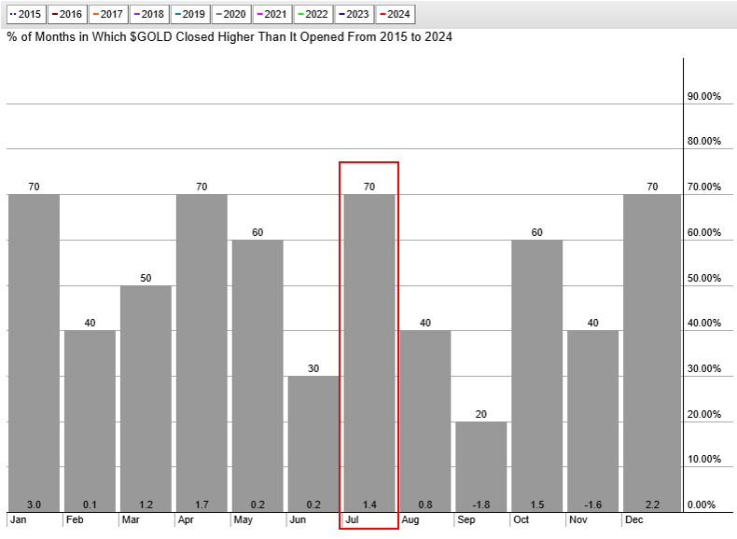Click the Dec month label on axis
Screen dimensions: 737x539
[x=633, y=518]
